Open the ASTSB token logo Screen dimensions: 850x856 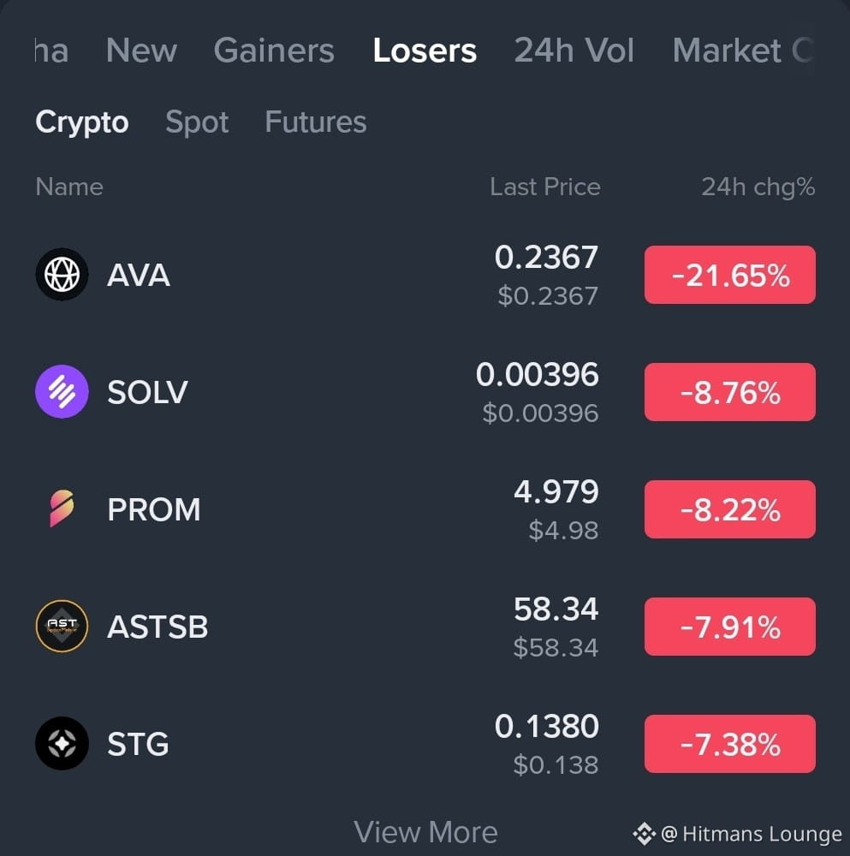click(62, 626)
